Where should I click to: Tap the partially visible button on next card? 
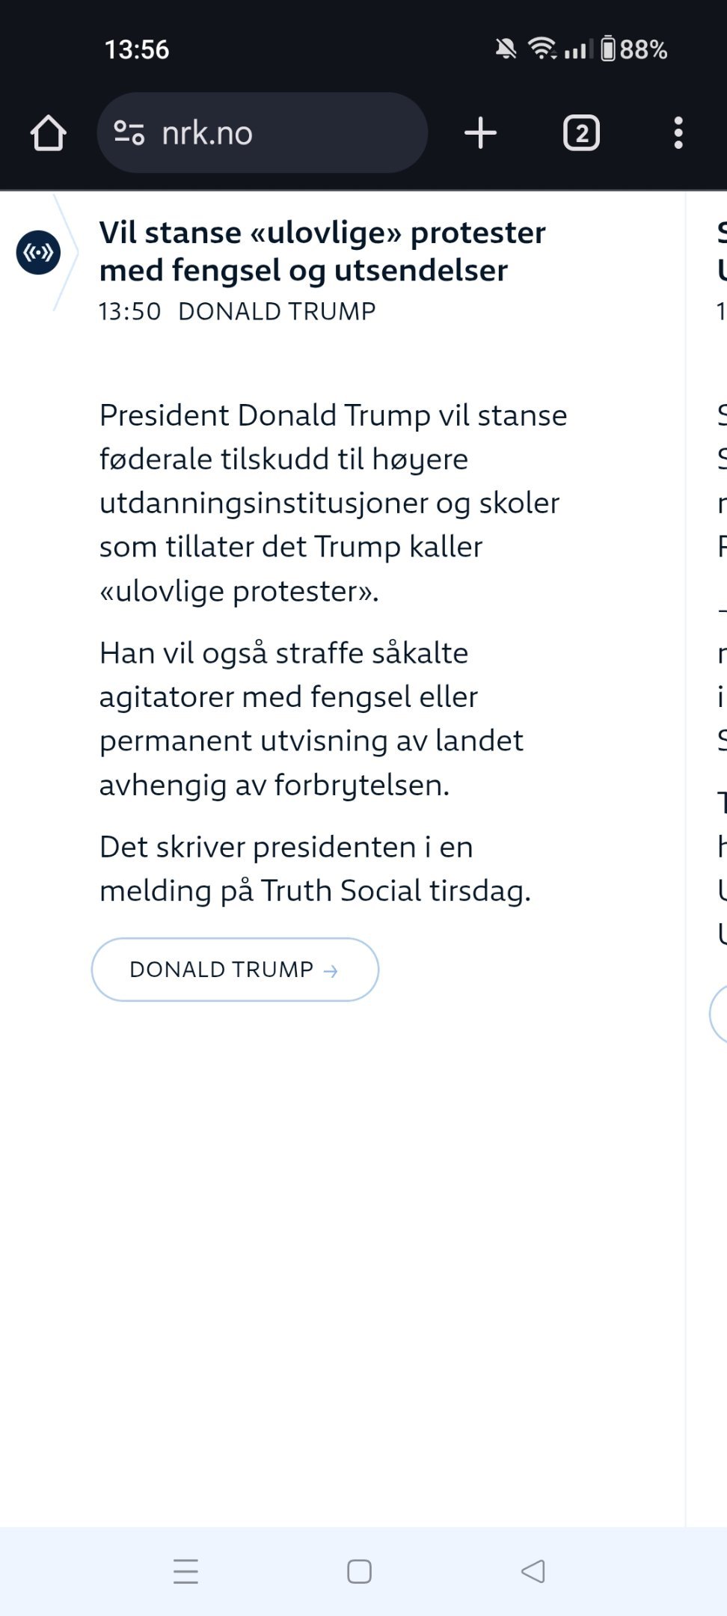click(x=718, y=1014)
